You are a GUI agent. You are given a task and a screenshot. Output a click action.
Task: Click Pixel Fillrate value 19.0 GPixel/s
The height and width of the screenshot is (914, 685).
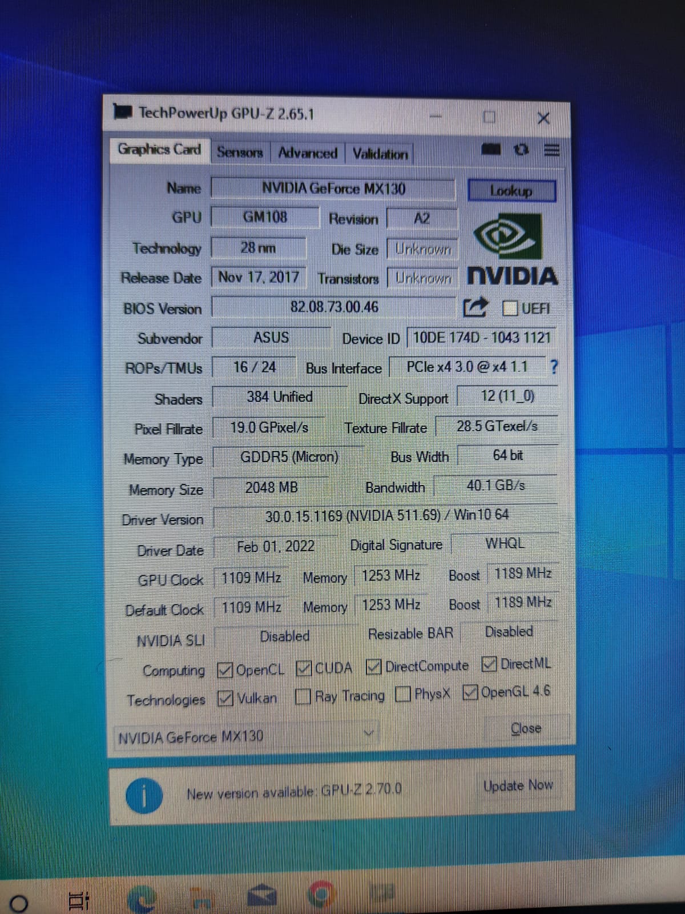tap(269, 427)
